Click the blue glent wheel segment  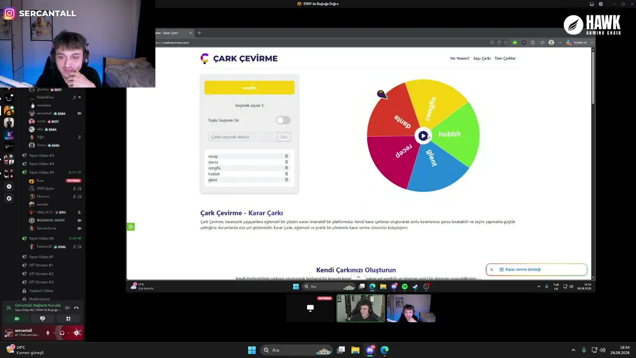click(435, 167)
